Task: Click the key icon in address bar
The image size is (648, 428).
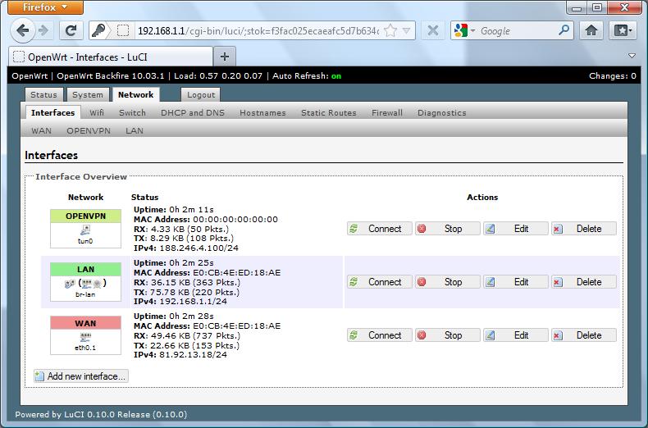Action: click(x=98, y=30)
